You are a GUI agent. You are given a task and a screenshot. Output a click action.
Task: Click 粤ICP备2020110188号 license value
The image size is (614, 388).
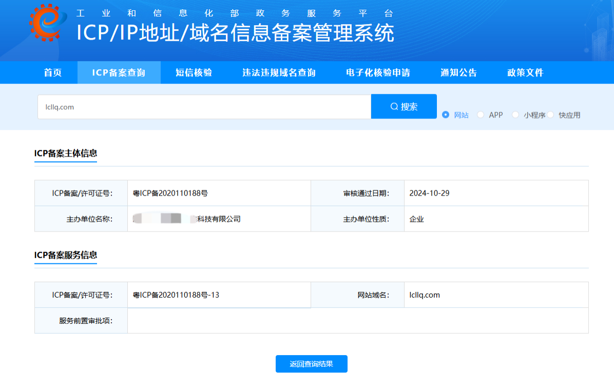170,193
